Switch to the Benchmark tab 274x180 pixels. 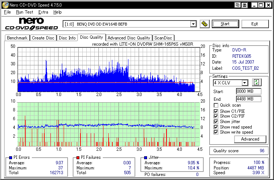[17, 38]
